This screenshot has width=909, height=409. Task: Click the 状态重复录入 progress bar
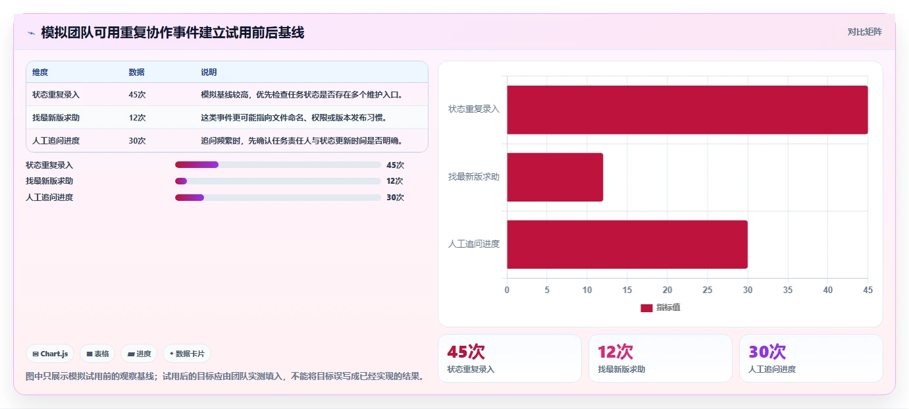click(x=278, y=165)
